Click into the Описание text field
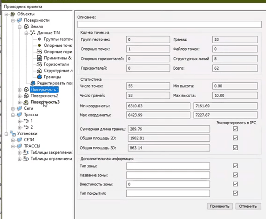The image size is (266, 219). pyautogui.click(x=169, y=24)
